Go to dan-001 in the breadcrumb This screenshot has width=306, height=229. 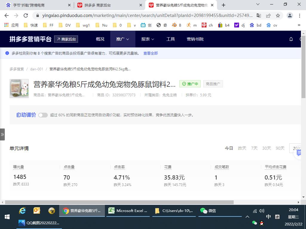(37, 69)
